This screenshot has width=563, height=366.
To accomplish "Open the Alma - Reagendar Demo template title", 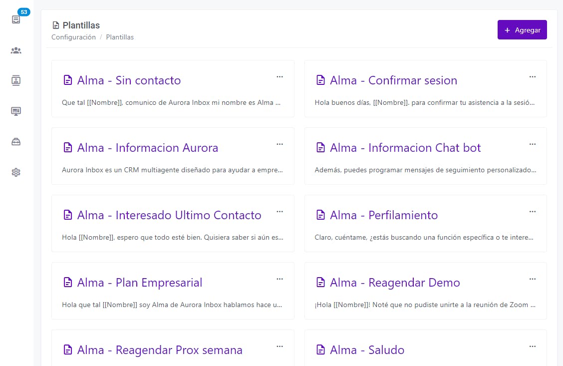I will click(395, 282).
